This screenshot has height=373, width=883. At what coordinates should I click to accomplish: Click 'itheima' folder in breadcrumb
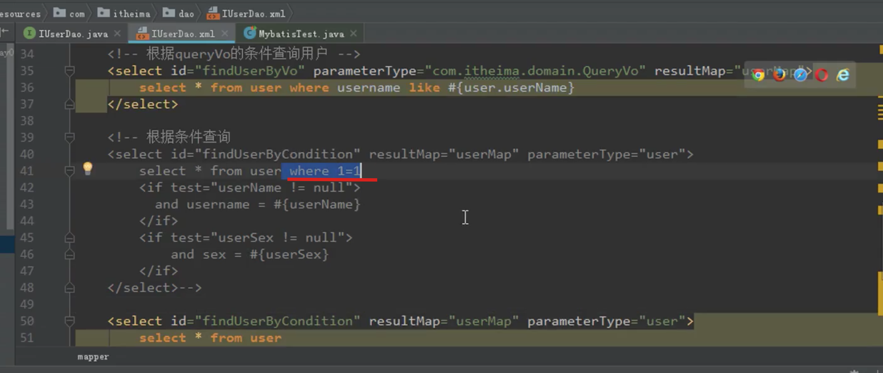124,13
